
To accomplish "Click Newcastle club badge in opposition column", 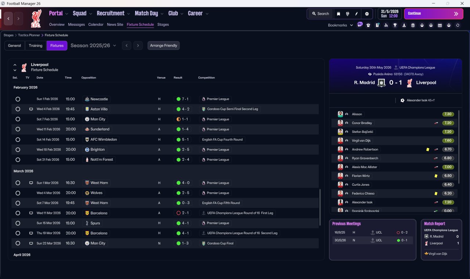I will tap(87, 99).
